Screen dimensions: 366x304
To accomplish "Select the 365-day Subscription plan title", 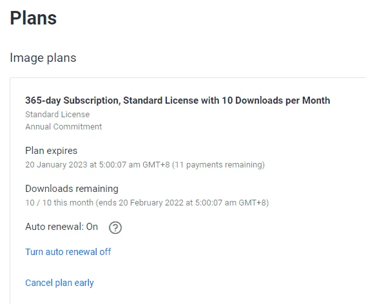I will click(178, 100).
